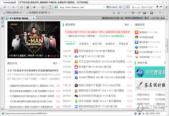Click the vertical scrollbar thumb
169x116 pixels.
(166, 46)
